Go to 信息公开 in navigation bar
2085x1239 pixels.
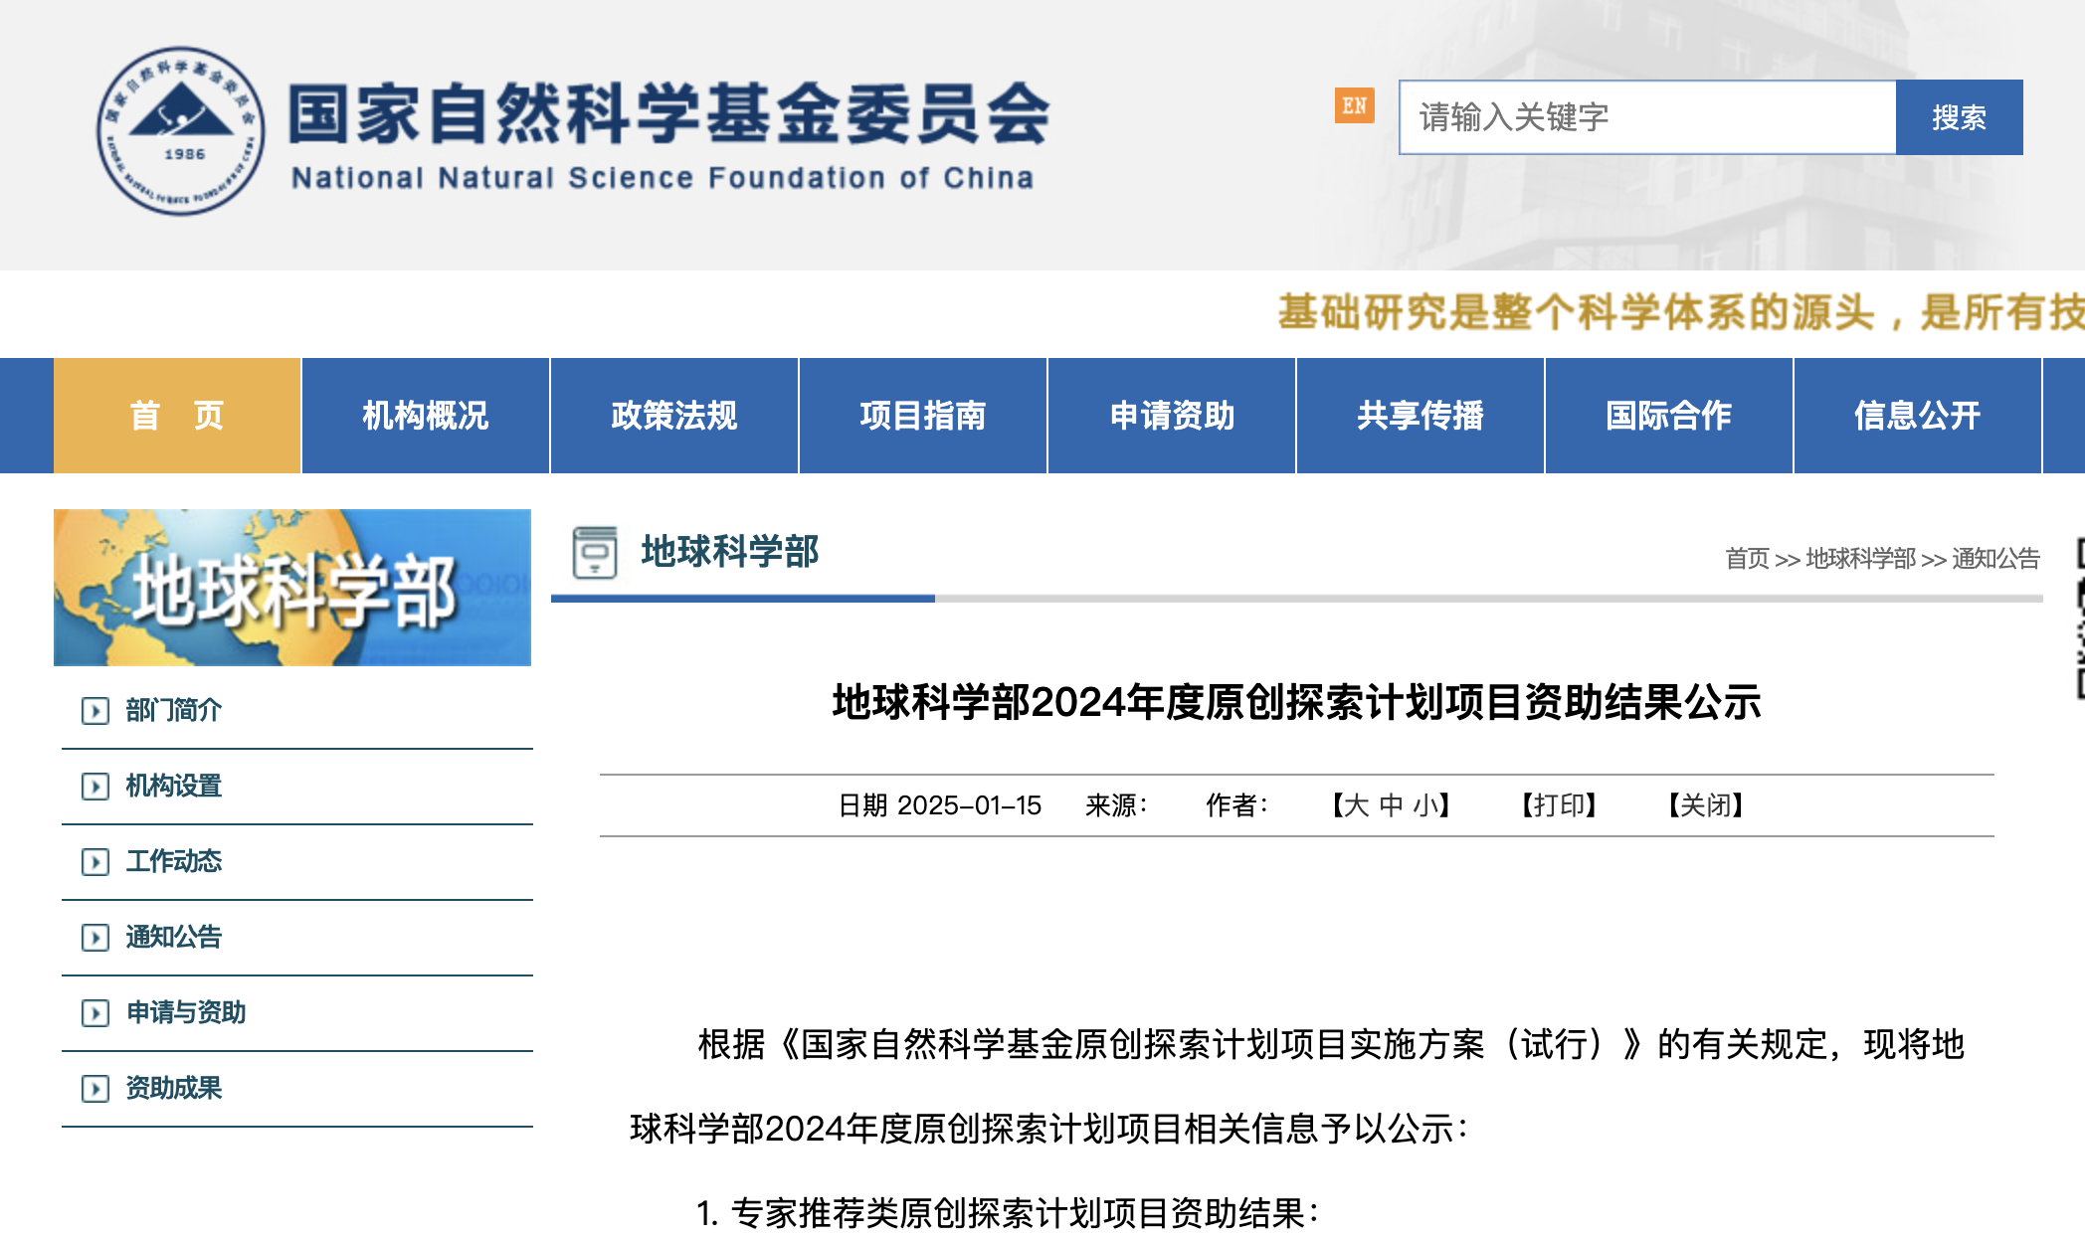pyautogui.click(x=1917, y=416)
